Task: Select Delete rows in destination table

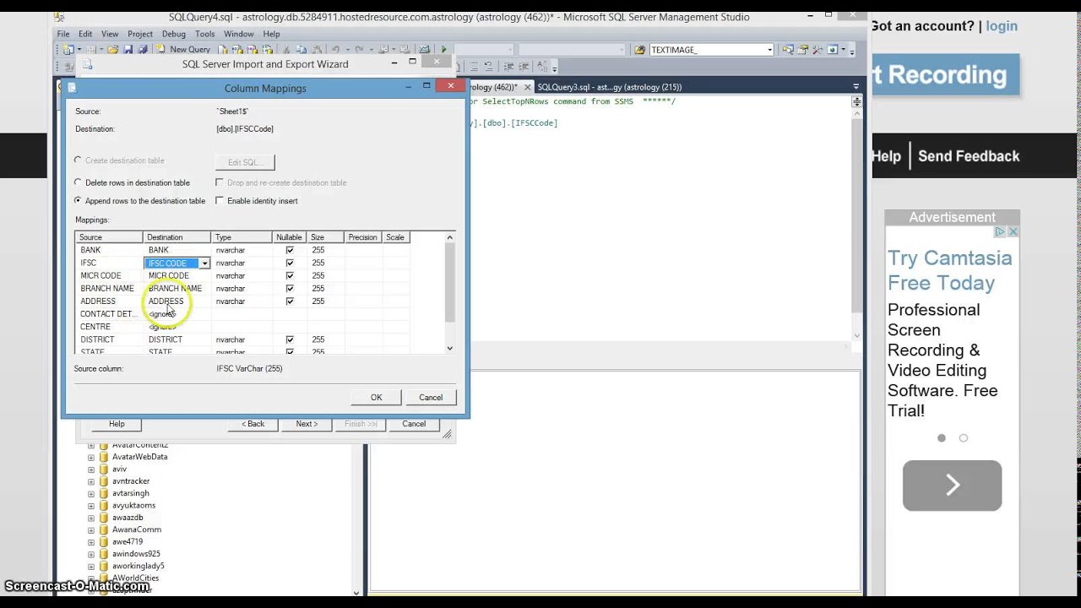Action: click(x=78, y=182)
